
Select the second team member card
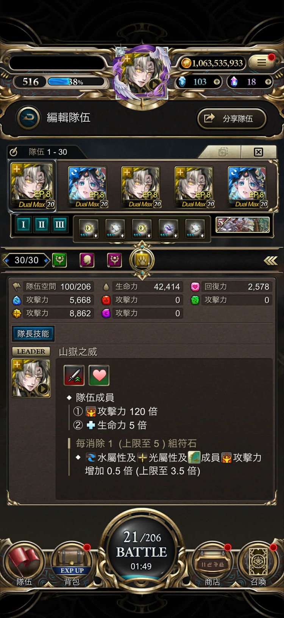(x=87, y=187)
